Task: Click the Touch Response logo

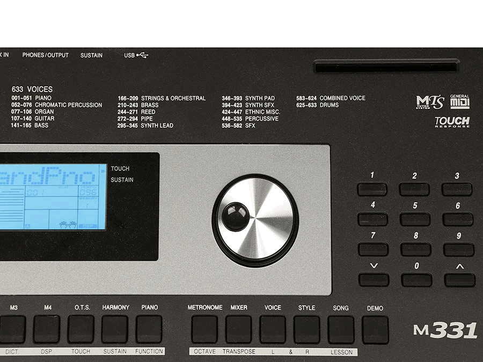Action: pyautogui.click(x=452, y=122)
